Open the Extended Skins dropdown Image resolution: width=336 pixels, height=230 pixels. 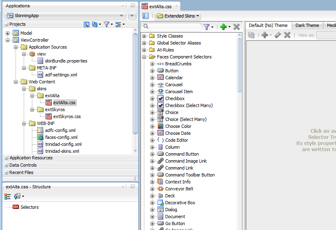click(x=178, y=16)
